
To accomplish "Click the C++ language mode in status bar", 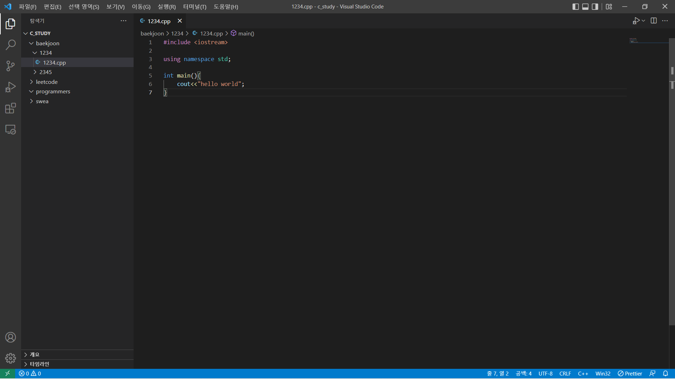I will pos(583,373).
